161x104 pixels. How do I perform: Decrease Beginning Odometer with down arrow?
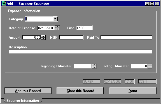tap(94, 67)
